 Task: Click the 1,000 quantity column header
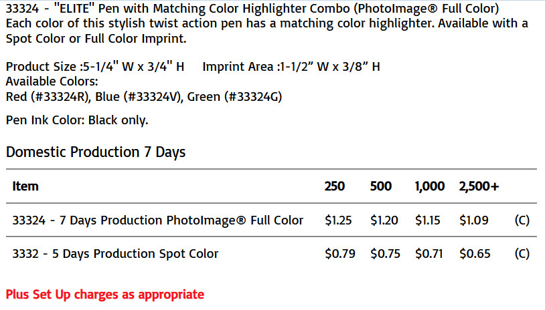click(x=430, y=186)
